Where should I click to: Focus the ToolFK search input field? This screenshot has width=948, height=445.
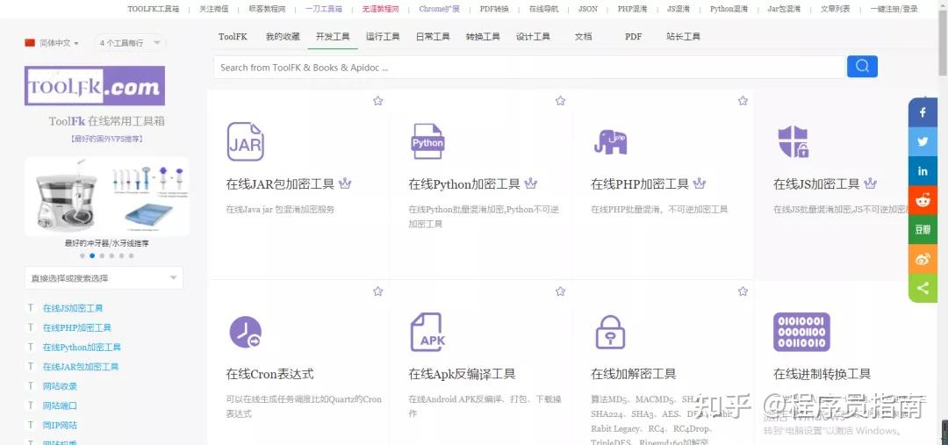point(527,68)
